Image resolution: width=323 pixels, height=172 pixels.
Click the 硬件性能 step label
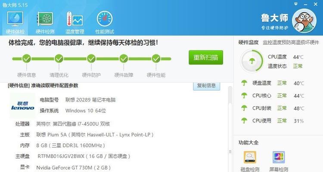(156, 75)
